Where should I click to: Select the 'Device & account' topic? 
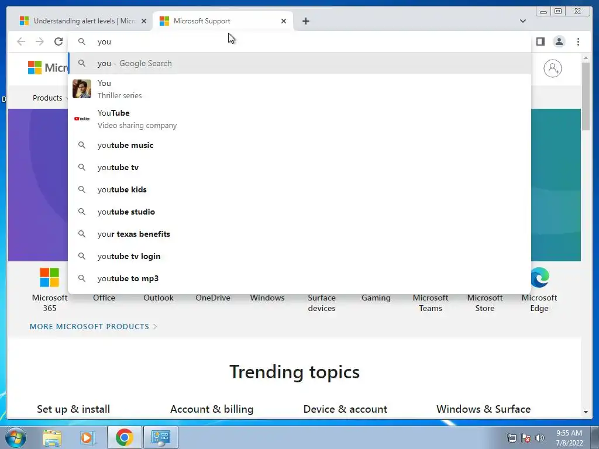(x=345, y=409)
